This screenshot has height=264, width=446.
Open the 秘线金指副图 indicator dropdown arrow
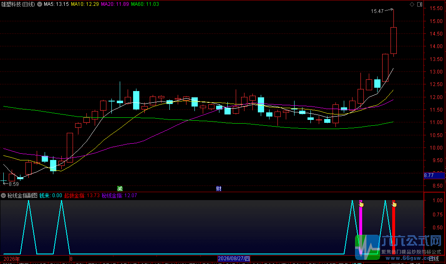3,195
